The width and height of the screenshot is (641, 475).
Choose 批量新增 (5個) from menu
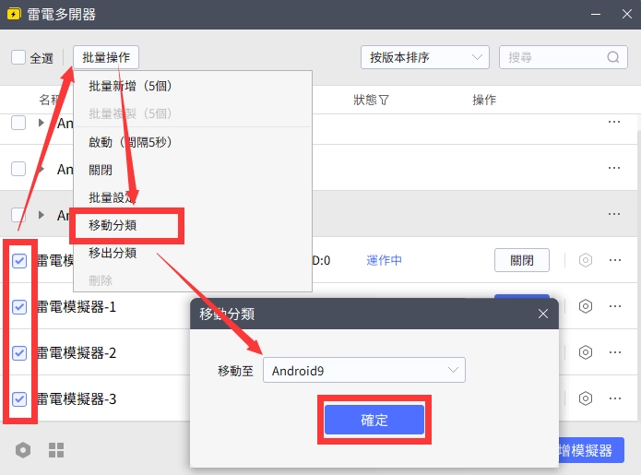(x=130, y=86)
